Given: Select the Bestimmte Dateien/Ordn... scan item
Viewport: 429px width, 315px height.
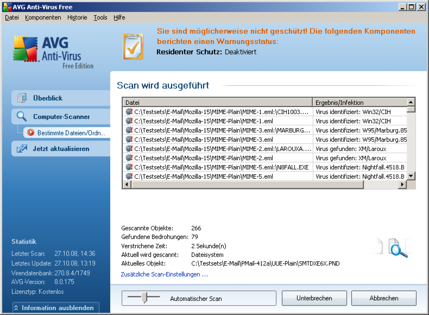Looking at the screenshot, I should click(x=67, y=133).
